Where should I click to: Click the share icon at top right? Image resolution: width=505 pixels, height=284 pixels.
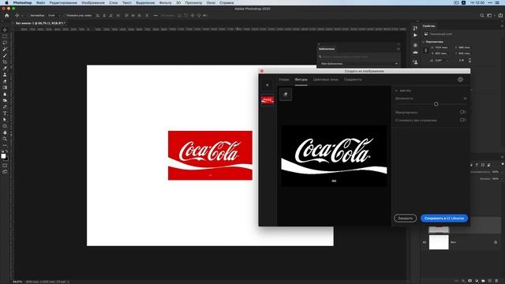click(x=500, y=16)
